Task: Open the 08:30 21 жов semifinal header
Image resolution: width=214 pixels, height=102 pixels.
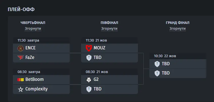Action: pyautogui.click(x=109, y=72)
